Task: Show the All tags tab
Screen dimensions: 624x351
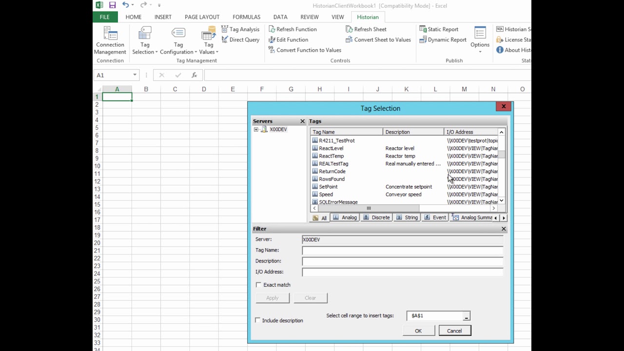Action: click(x=320, y=218)
